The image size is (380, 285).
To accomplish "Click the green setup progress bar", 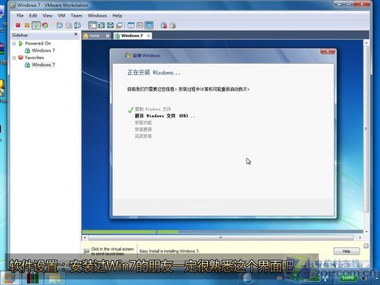I will [130, 232].
